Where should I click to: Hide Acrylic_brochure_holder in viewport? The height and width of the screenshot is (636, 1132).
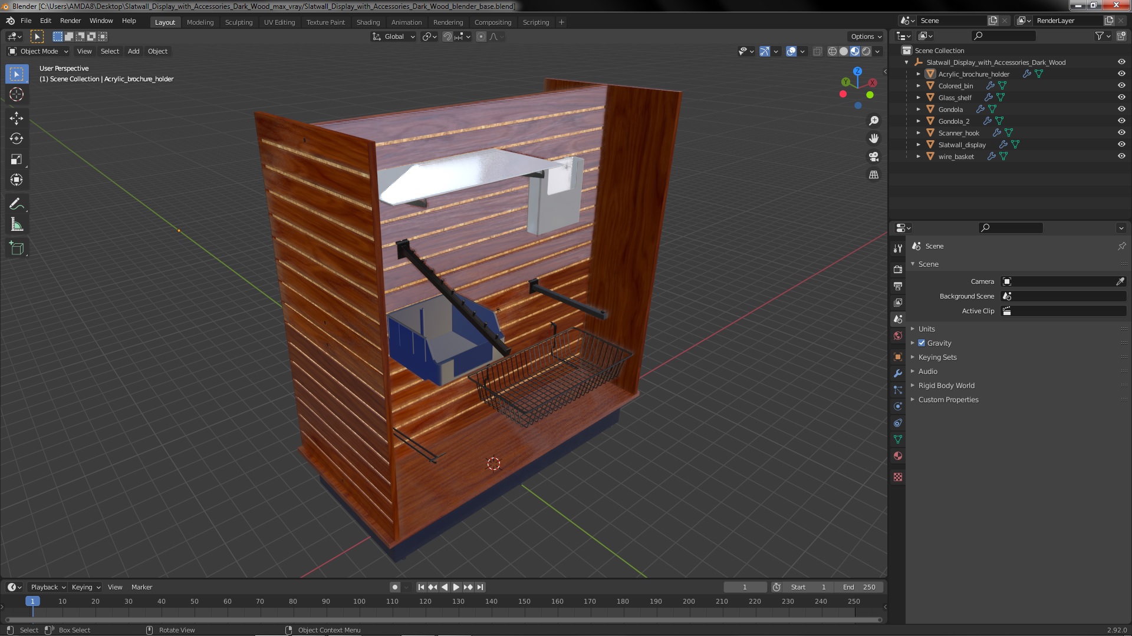(x=1121, y=74)
